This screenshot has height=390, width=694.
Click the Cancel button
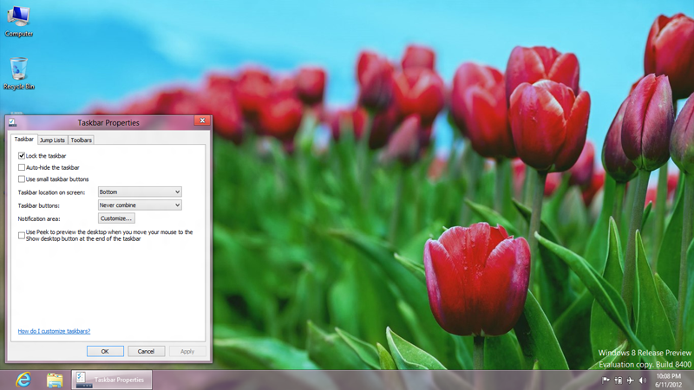(146, 352)
